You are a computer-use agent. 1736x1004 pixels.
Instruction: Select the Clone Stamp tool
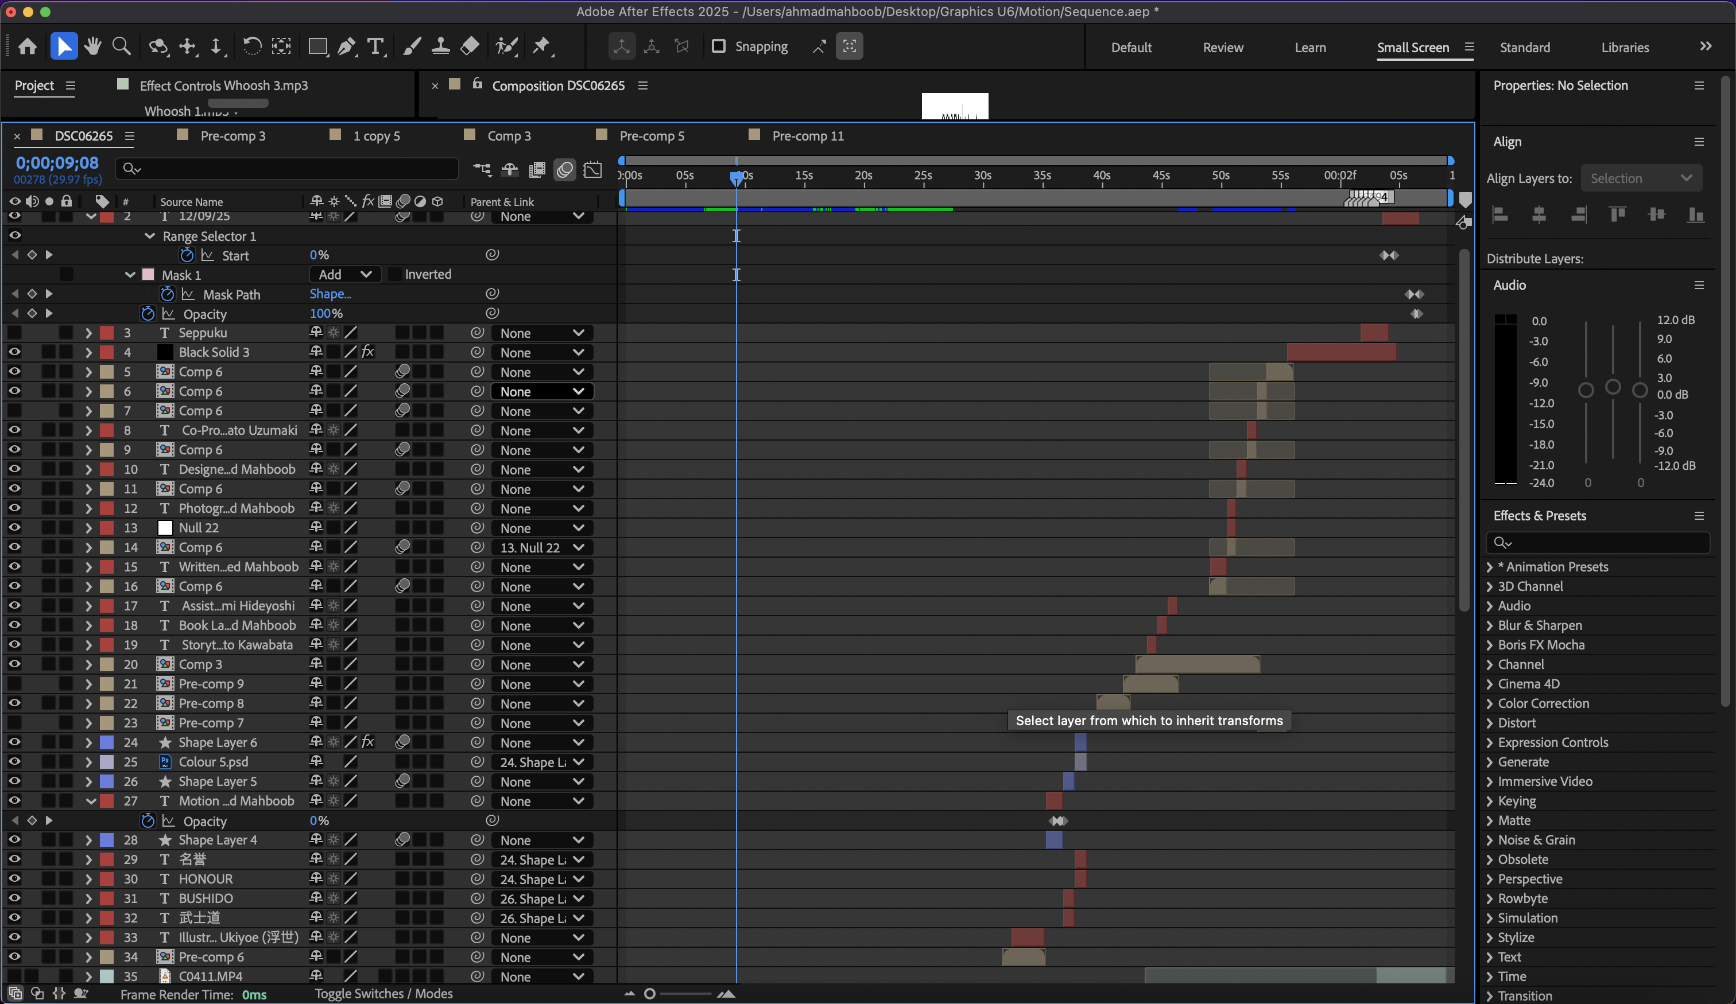pos(440,46)
